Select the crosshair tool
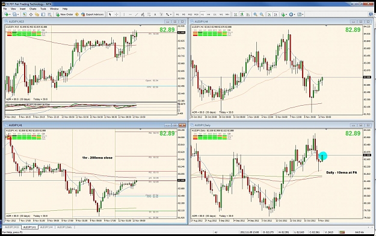Viewport: 376px width, 236px height. tap(116, 14)
